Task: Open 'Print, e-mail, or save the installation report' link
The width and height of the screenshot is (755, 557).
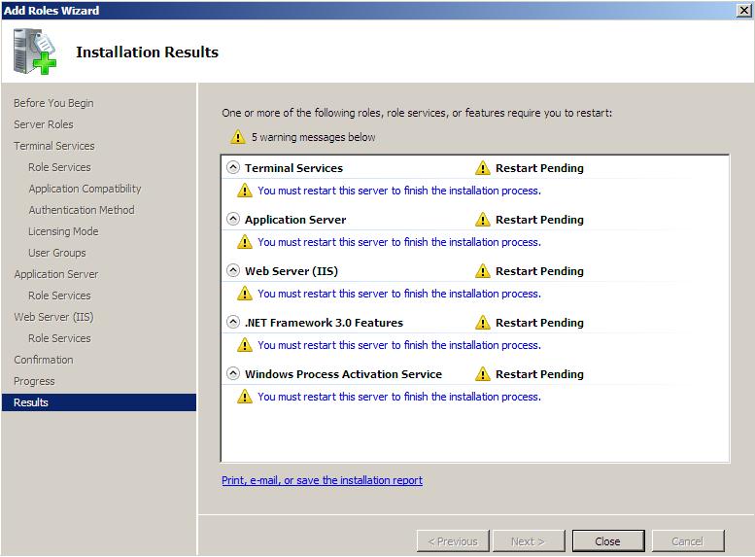Action: pos(323,480)
